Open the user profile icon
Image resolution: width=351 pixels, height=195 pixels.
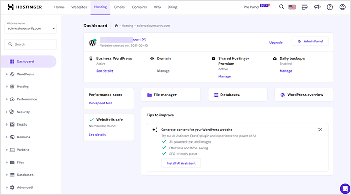click(x=343, y=7)
